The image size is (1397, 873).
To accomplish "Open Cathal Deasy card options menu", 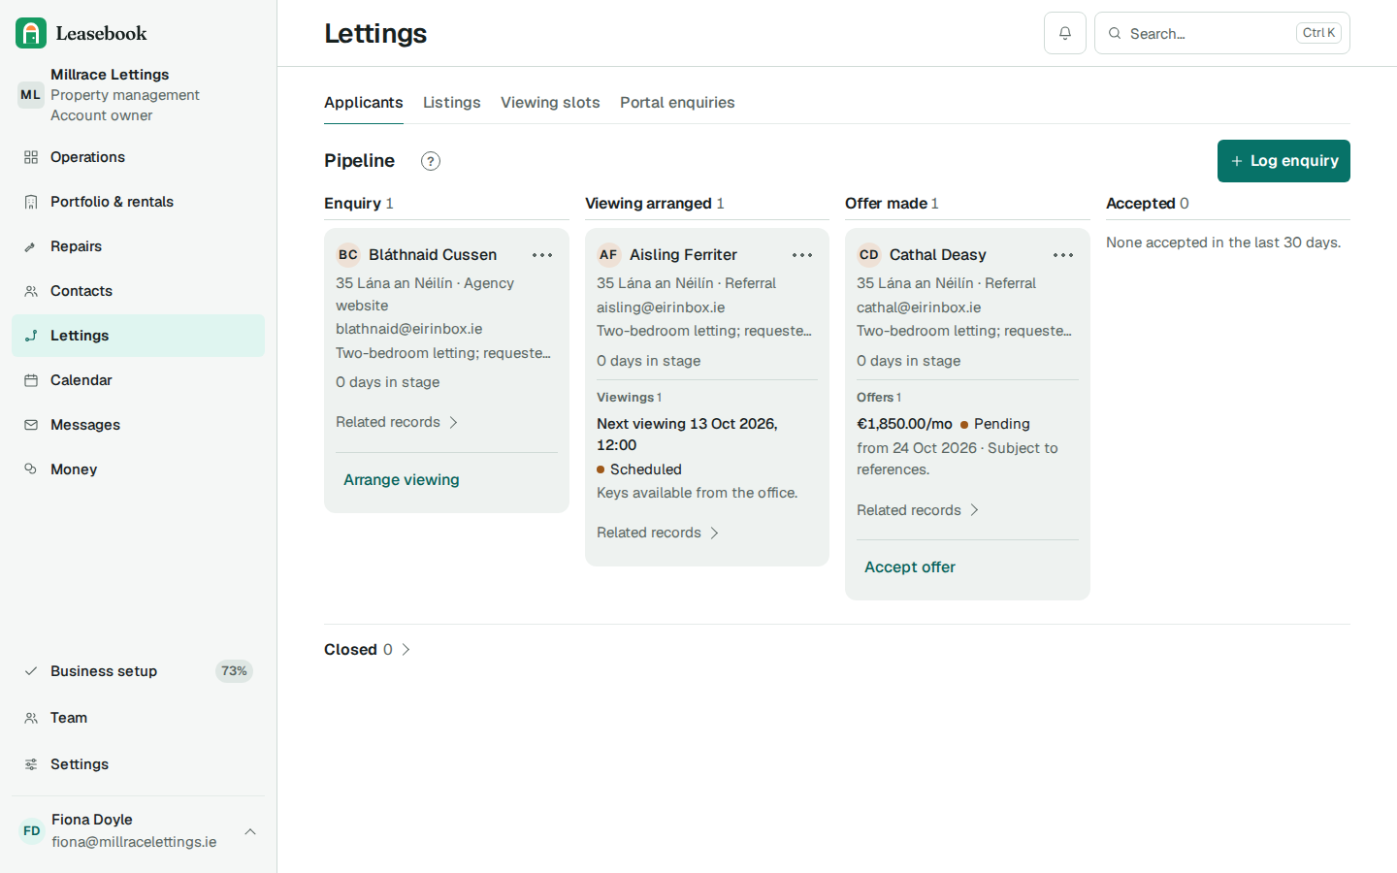I will [1063, 255].
